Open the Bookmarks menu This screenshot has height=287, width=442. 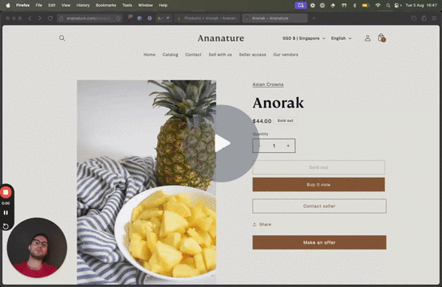(105, 5)
